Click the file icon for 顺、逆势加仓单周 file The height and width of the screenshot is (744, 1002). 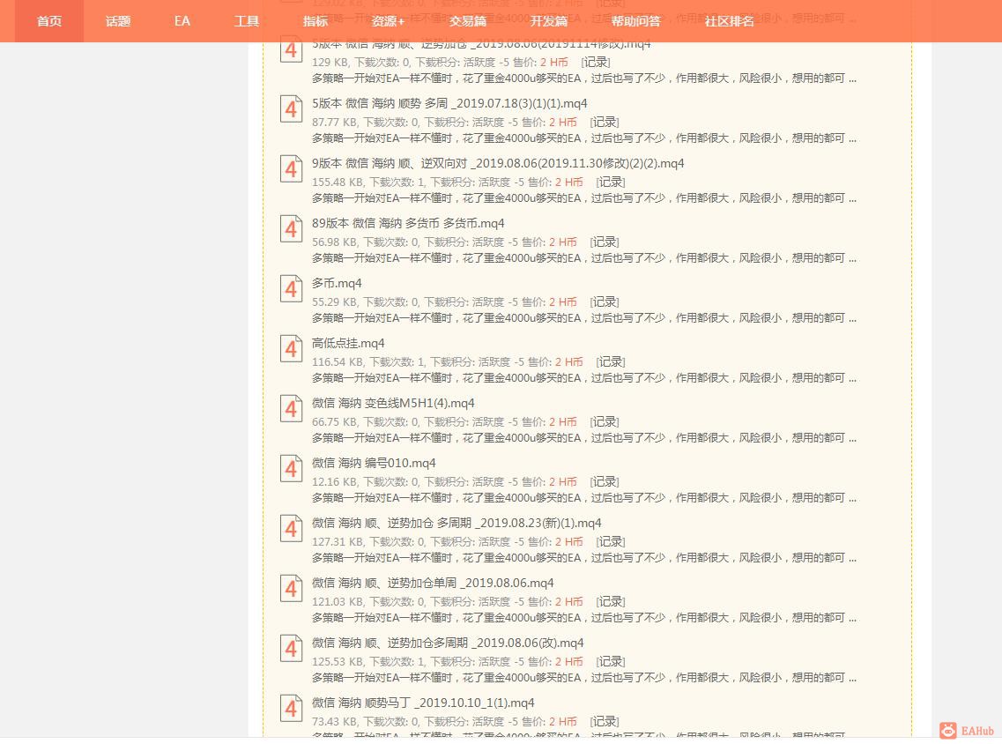click(291, 588)
